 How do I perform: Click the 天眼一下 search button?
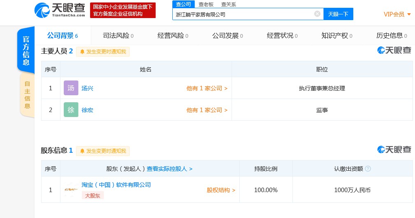coord(338,14)
